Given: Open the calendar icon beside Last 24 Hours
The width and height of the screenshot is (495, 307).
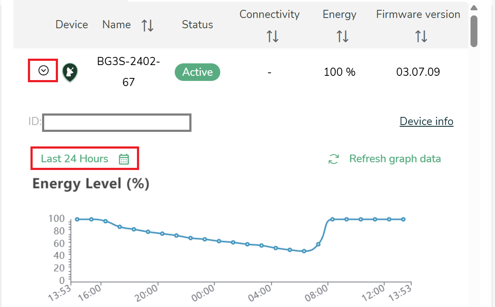Looking at the screenshot, I should click(124, 159).
